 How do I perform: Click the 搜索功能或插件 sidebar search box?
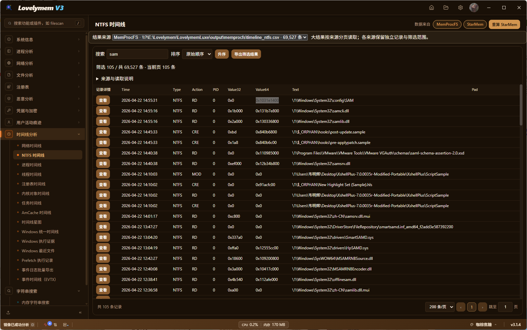pyautogui.click(x=44, y=23)
